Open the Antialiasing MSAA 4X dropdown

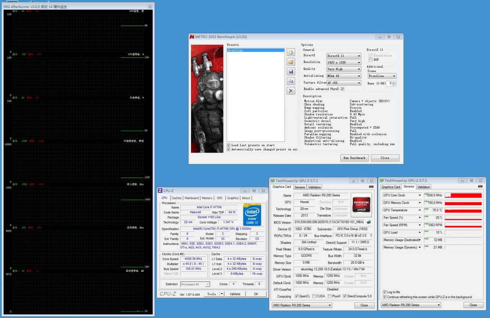pos(344,76)
